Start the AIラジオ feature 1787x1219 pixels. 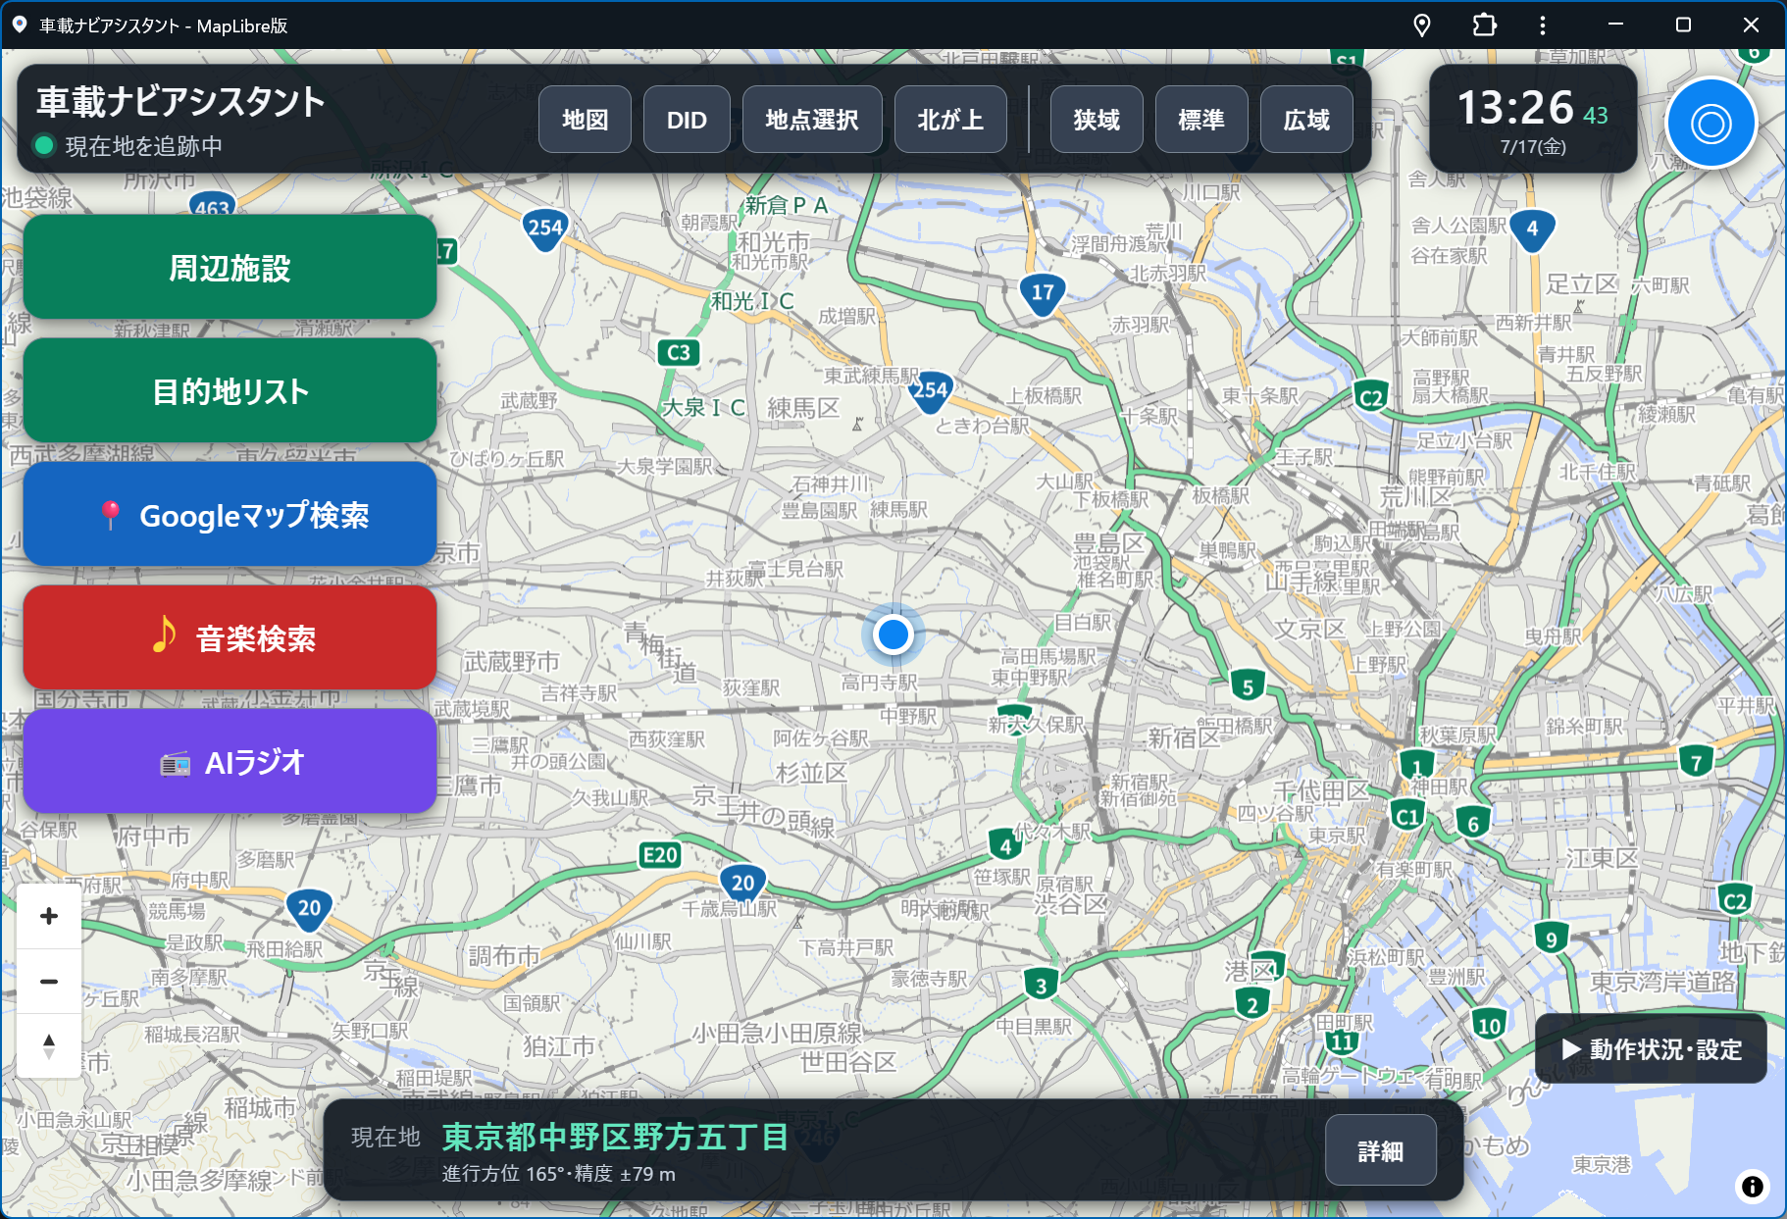(x=230, y=762)
